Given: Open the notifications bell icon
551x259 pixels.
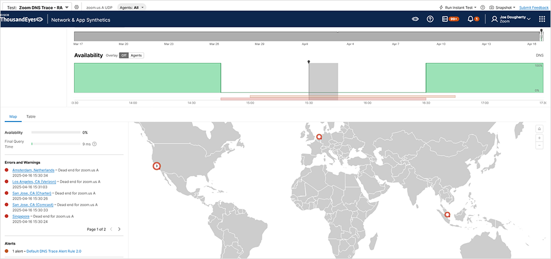Looking at the screenshot, I should [x=471, y=19].
